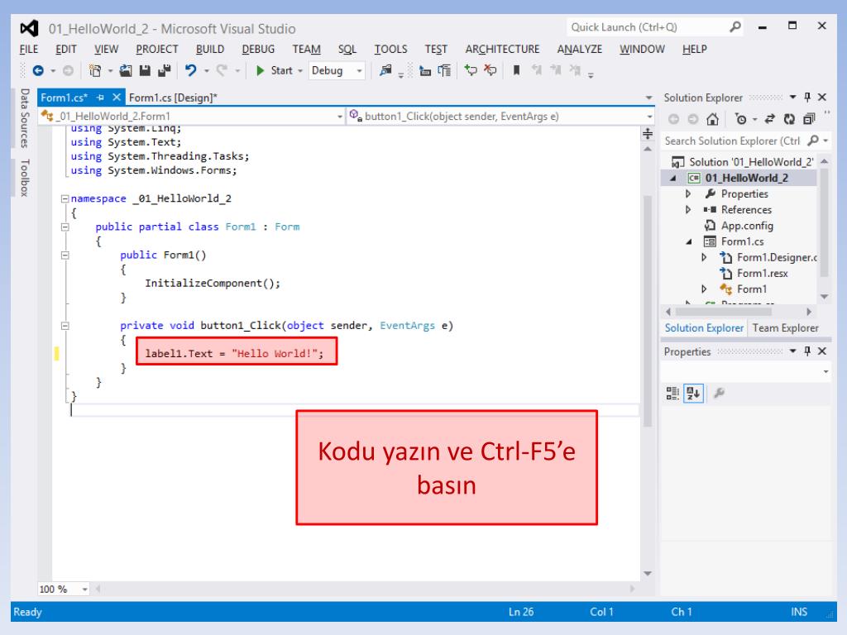Click Sync with Active Document icon
The height and width of the screenshot is (635, 847).
pos(770,119)
